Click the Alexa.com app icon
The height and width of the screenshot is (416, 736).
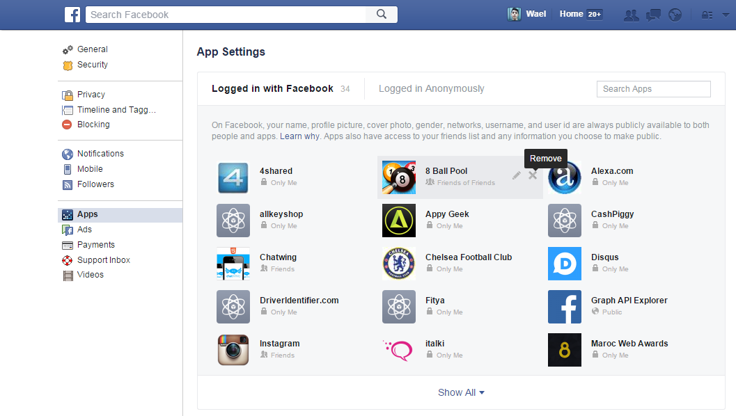(x=565, y=177)
